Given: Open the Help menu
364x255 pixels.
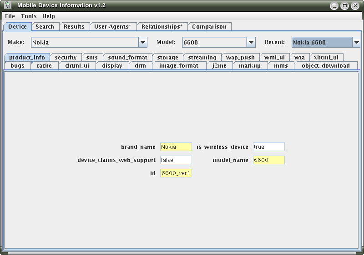Looking at the screenshot, I should click(49, 16).
